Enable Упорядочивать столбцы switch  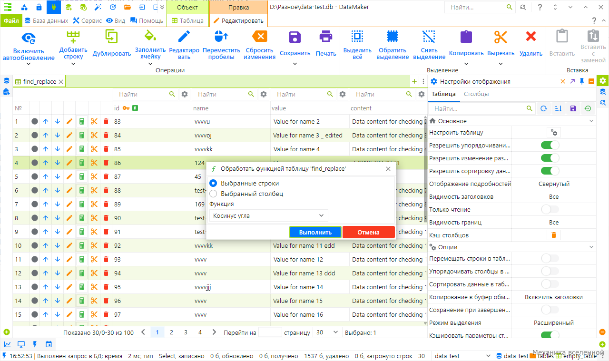[x=550, y=271]
